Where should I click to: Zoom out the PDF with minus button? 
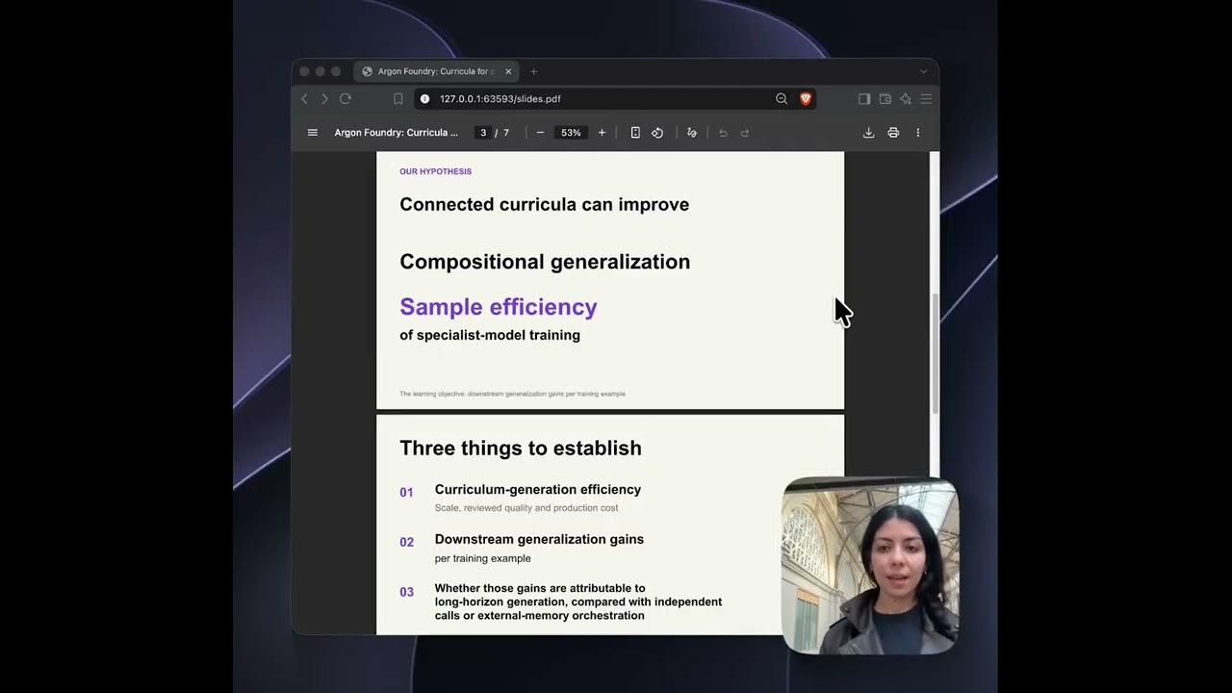click(540, 133)
